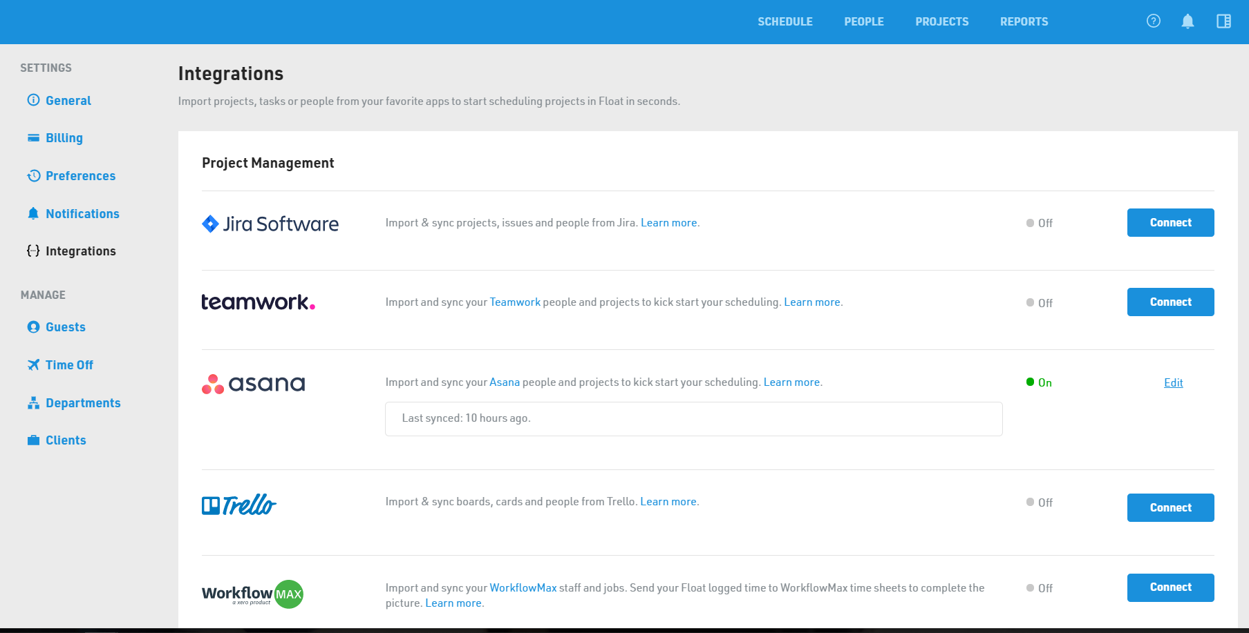The height and width of the screenshot is (633, 1249).
Task: Click the Guests person icon
Action: 33,327
